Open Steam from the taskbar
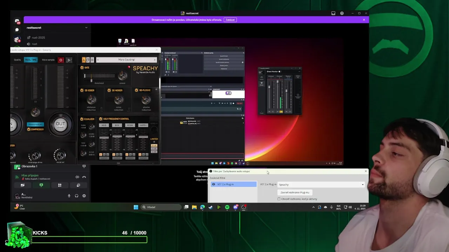Viewport: 449px width, 252px height. coord(210,207)
